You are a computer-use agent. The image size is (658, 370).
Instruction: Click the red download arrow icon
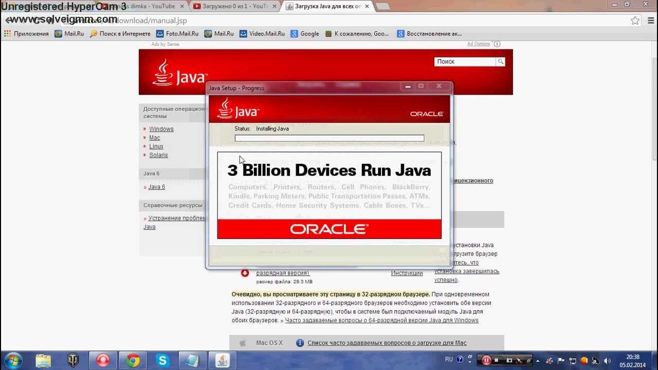tap(245, 273)
